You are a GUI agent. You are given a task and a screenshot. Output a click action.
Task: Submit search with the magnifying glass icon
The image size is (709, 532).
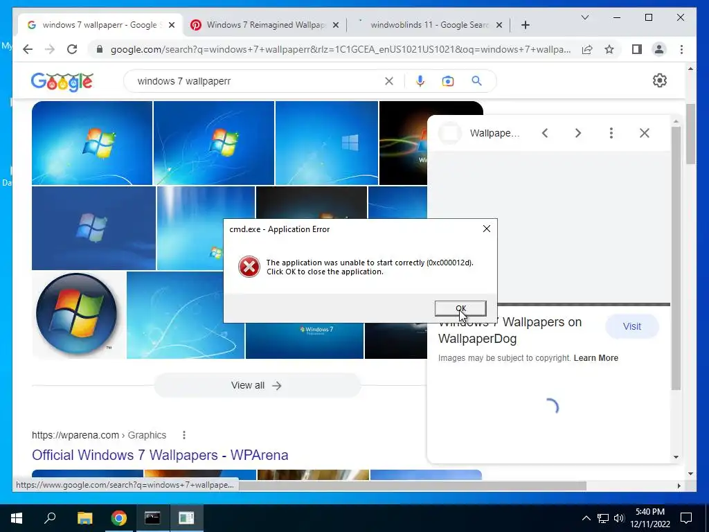476,81
